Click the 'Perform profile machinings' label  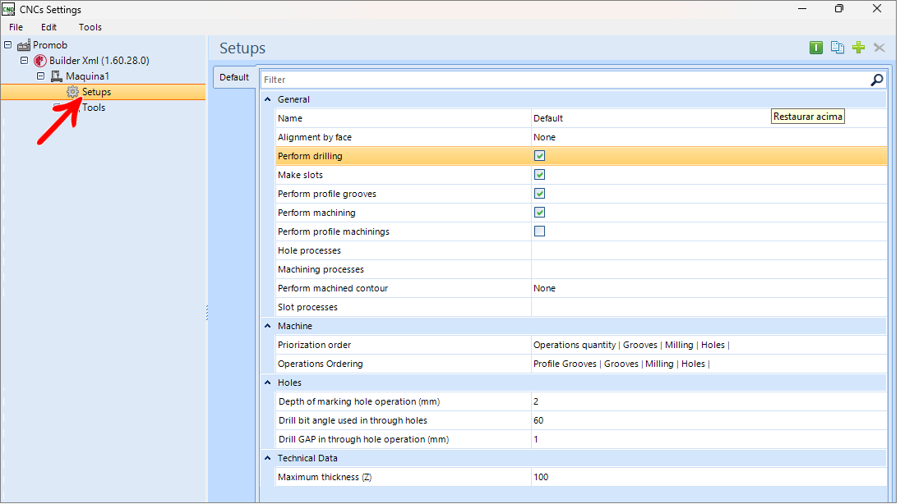[x=334, y=231]
